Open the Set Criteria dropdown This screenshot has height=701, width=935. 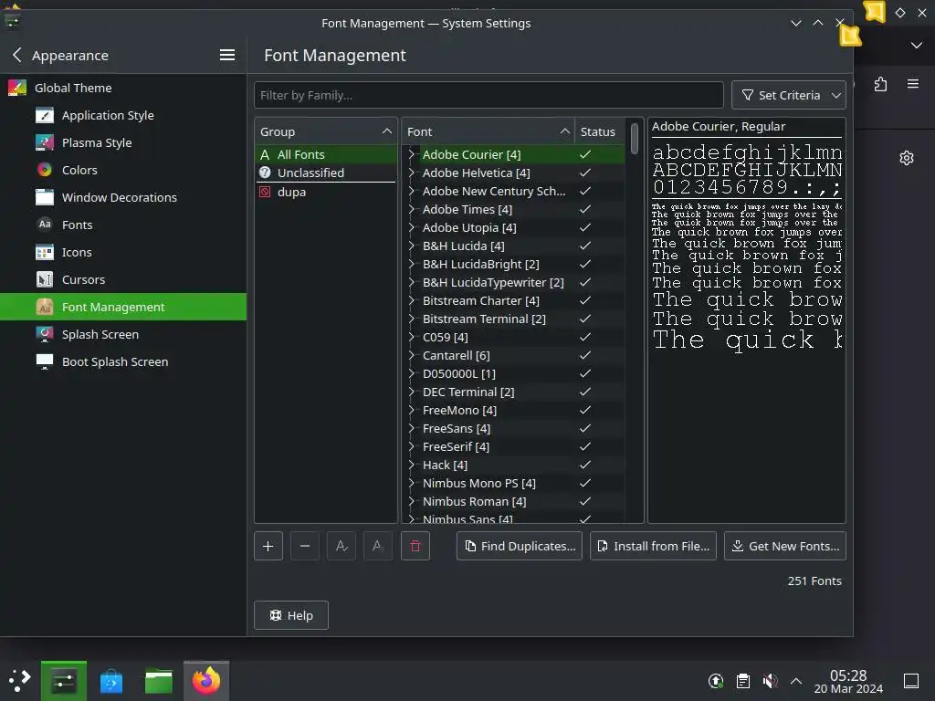788,95
